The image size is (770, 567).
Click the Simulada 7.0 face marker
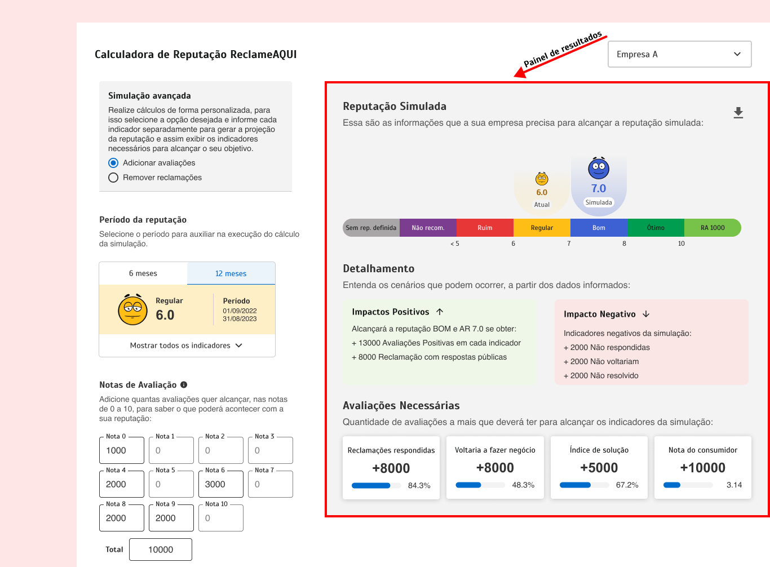[599, 168]
